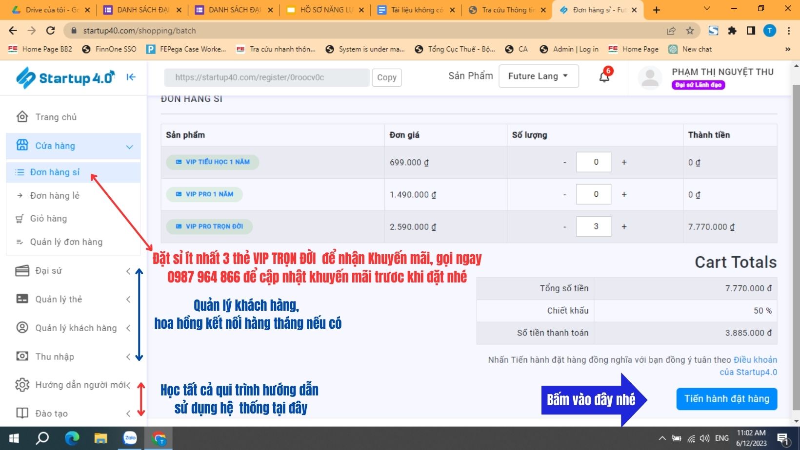Bookmark this page with star icon
This screenshot has width=800, height=450.
click(690, 31)
